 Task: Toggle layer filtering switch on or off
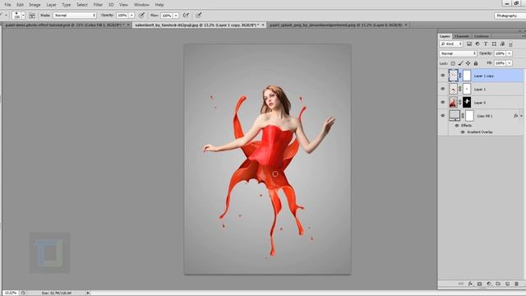click(510, 44)
